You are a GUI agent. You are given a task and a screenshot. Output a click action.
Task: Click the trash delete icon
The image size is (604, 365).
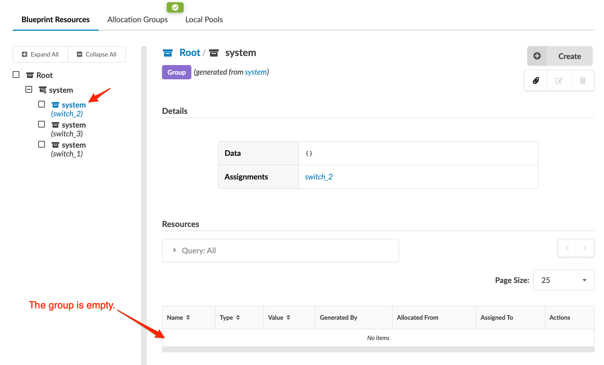tap(583, 80)
